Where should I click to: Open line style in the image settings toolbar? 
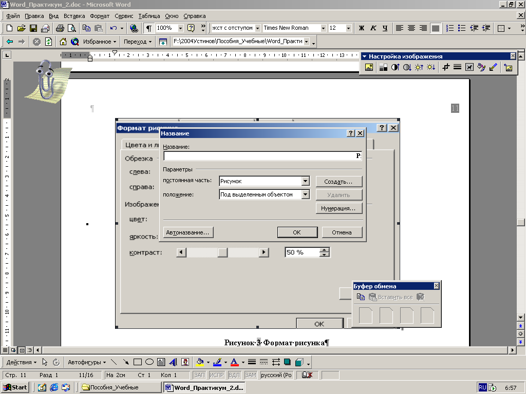click(457, 67)
